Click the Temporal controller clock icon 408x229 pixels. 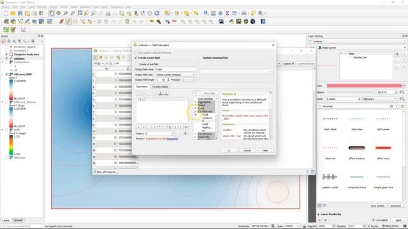[x=150, y=13]
